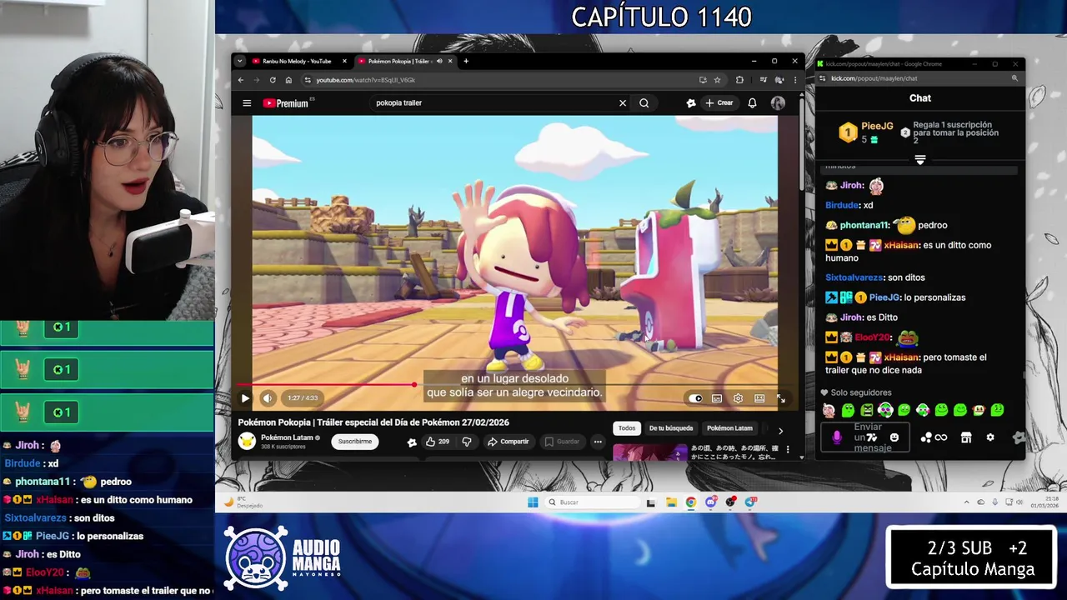Reload the YouTube page
This screenshot has height=600, width=1067.
coord(273,80)
